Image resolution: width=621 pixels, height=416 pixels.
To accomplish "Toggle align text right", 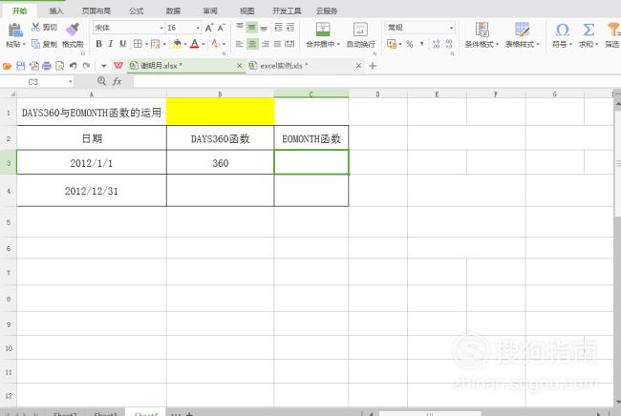I will [265, 44].
